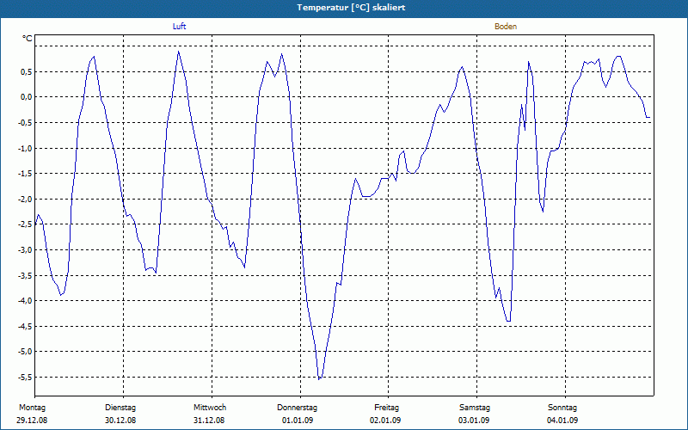Select the Luft series legend label
688x430 pixels.
(x=179, y=27)
